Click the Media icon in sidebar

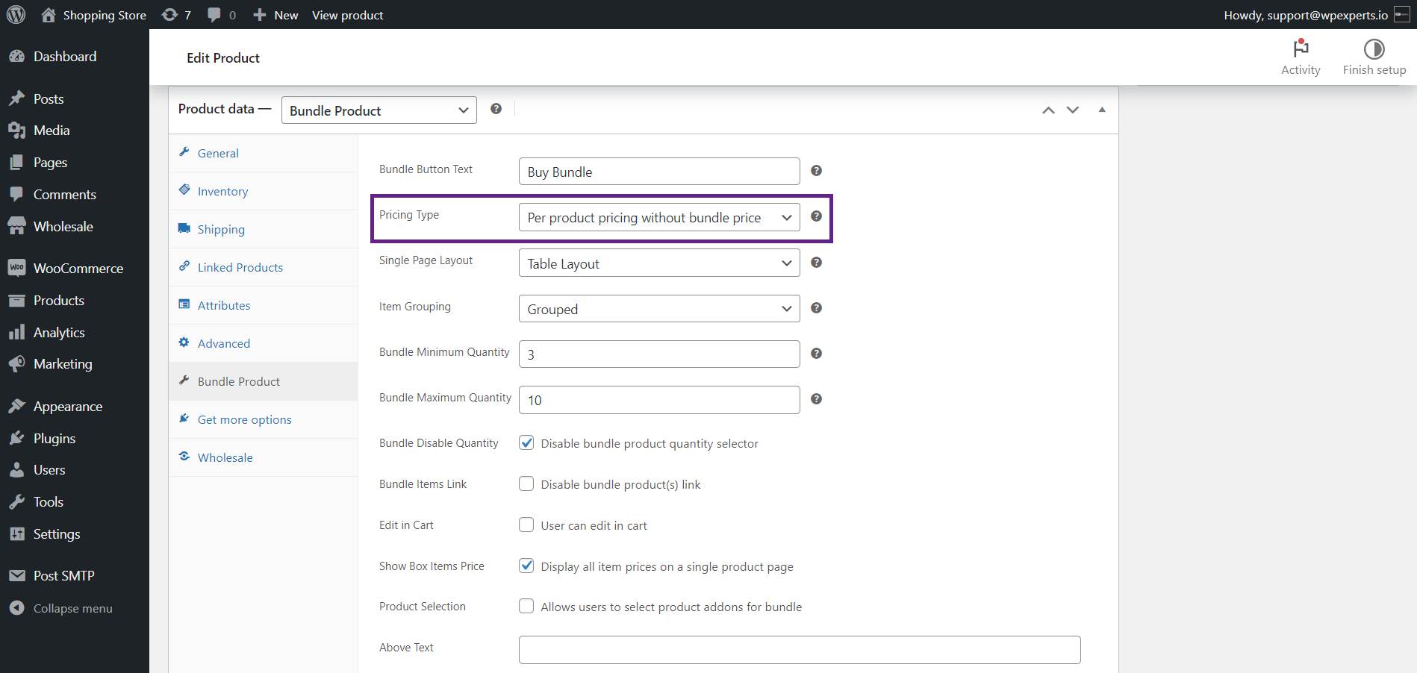tap(16, 131)
